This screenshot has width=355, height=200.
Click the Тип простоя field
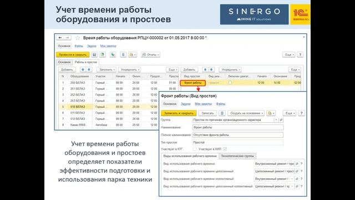click(238, 142)
